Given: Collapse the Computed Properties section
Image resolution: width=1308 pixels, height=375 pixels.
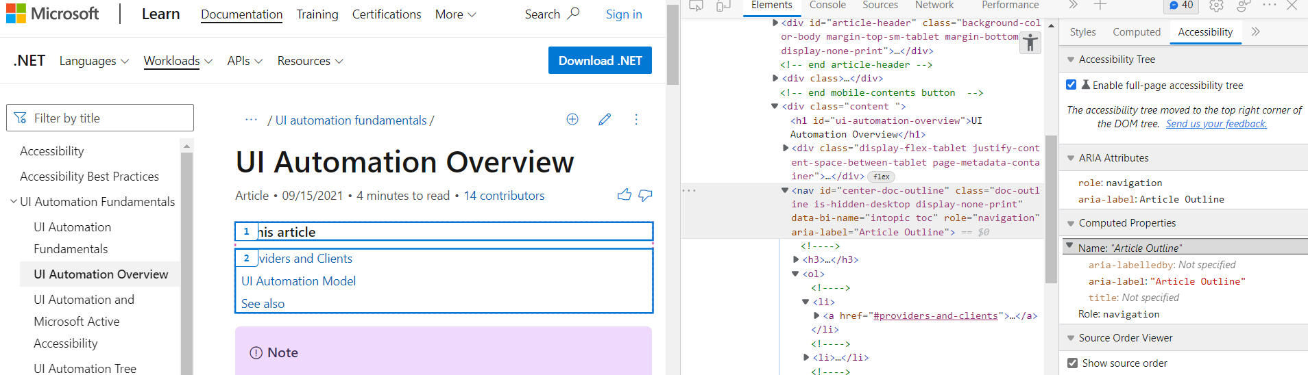Looking at the screenshot, I should coord(1071,223).
